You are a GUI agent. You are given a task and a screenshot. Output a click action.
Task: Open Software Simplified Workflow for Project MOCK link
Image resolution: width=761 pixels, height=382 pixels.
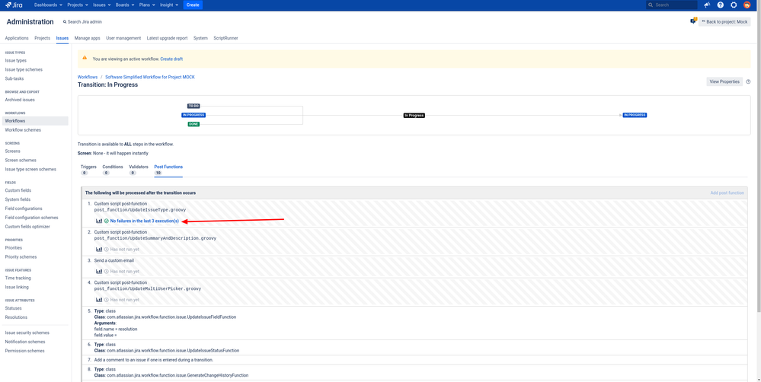pyautogui.click(x=150, y=77)
